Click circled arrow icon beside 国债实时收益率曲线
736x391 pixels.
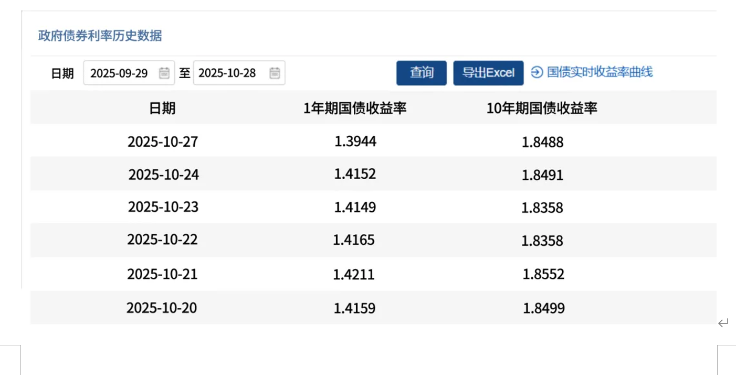[x=537, y=72]
